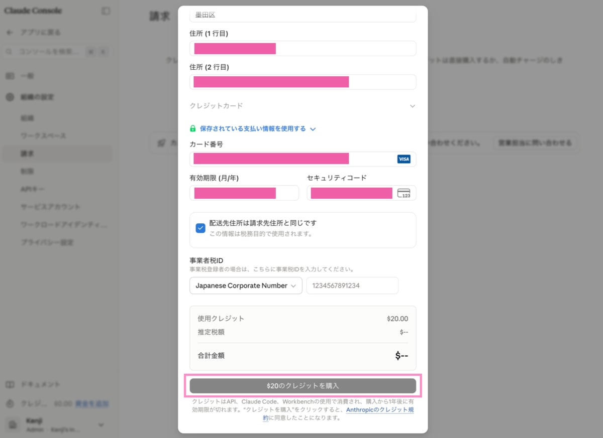This screenshot has width=603, height=438.
Task: Open ワークロードアイデンティ… in the sidebar
Action: (x=64, y=225)
